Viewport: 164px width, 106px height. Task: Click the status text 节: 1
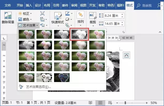coord(19,103)
